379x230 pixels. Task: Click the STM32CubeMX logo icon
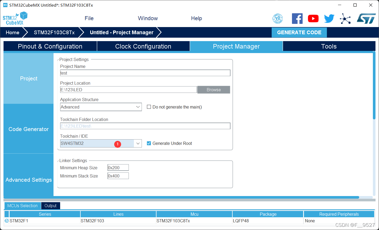pos(15,18)
